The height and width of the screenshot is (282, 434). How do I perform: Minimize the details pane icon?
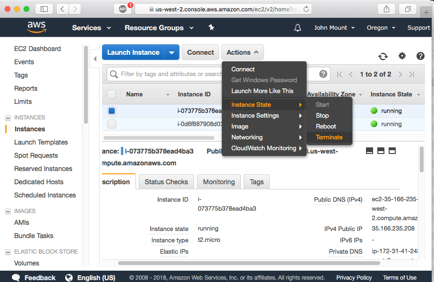(x=369, y=151)
